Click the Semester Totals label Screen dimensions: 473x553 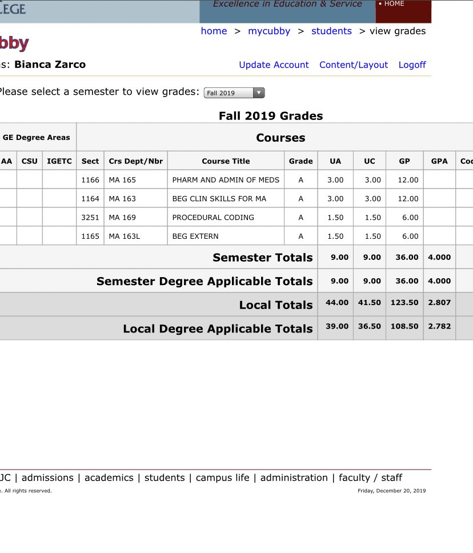262,258
